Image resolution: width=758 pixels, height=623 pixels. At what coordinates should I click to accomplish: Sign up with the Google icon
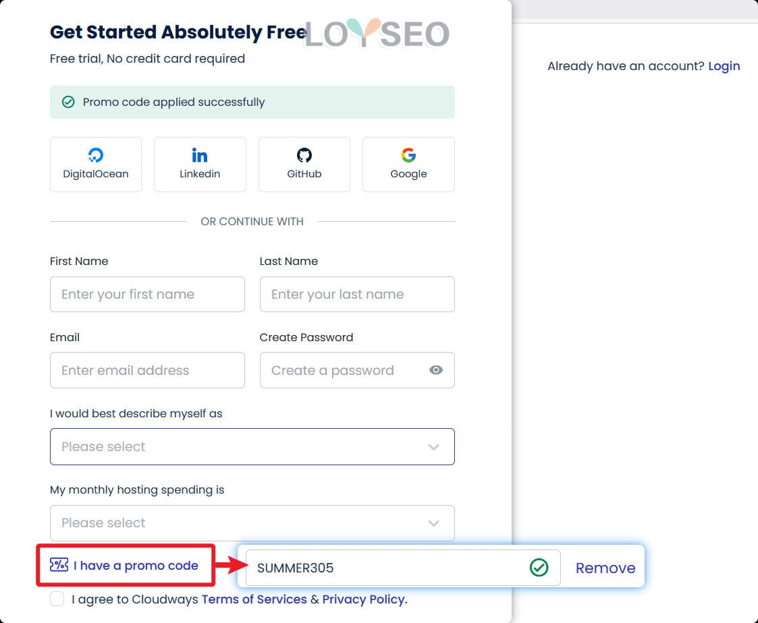click(408, 156)
